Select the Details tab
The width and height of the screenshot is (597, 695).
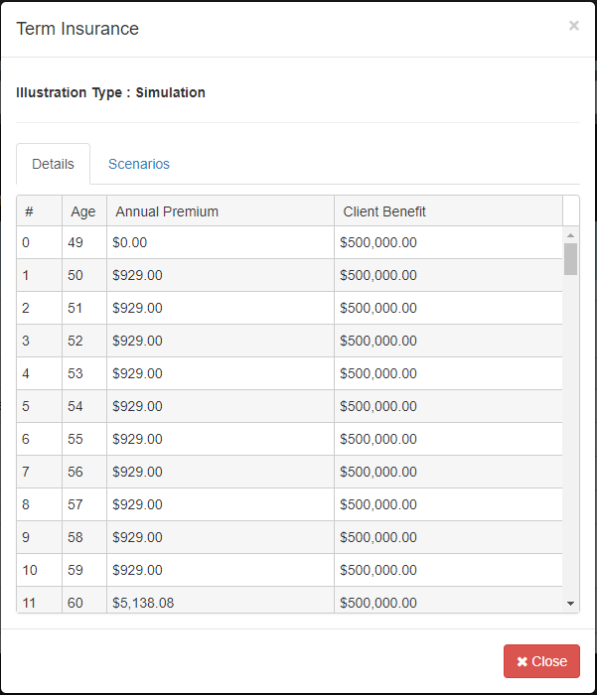click(x=53, y=164)
